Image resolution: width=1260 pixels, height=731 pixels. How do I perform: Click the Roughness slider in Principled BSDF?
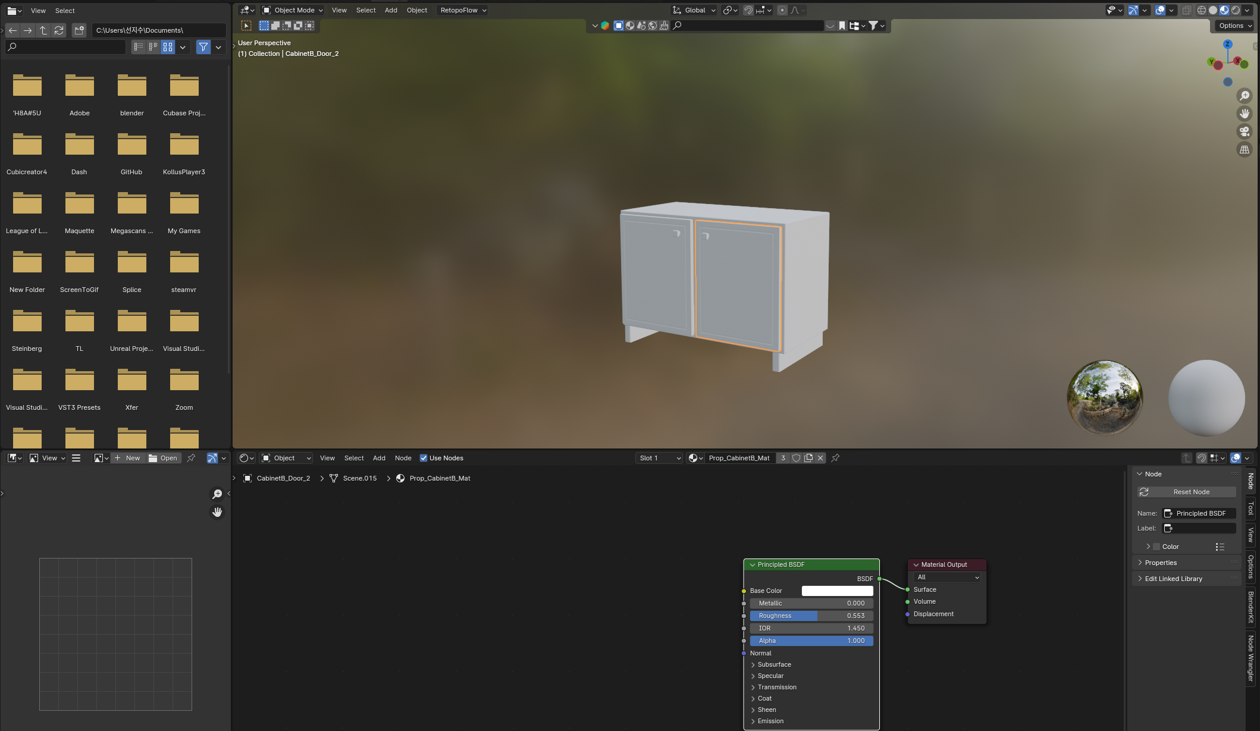pos(811,616)
